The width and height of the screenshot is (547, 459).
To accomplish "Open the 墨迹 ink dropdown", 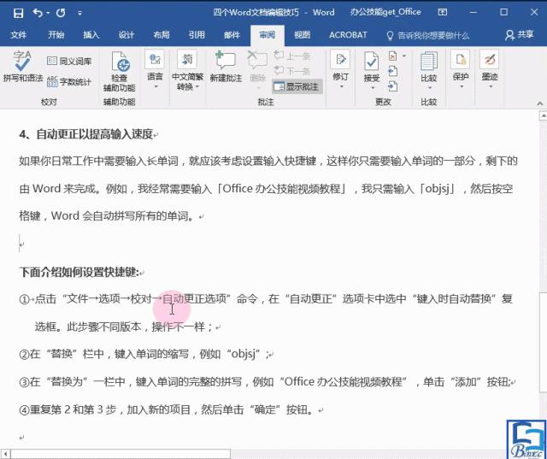I will point(490,70).
